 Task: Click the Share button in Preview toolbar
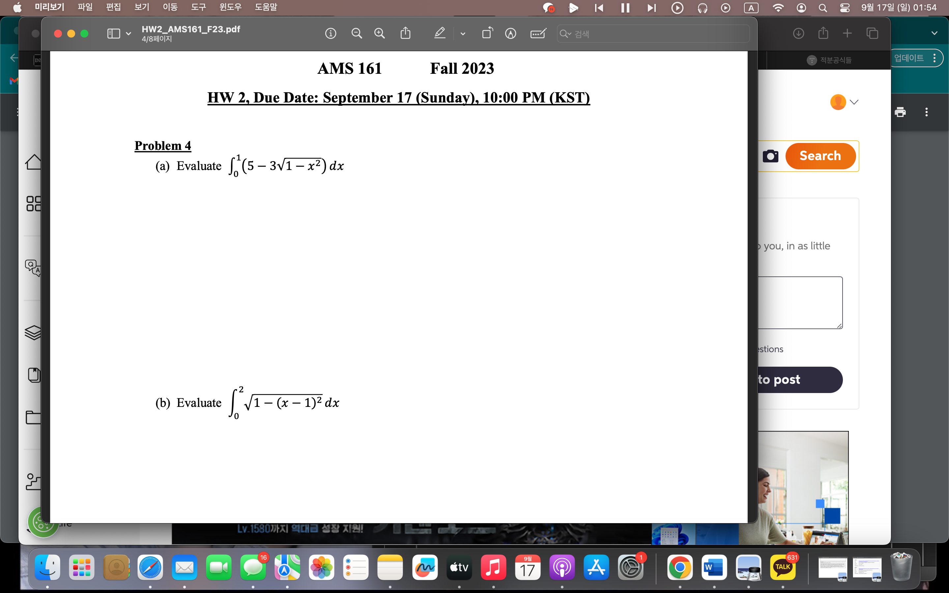[x=406, y=34]
